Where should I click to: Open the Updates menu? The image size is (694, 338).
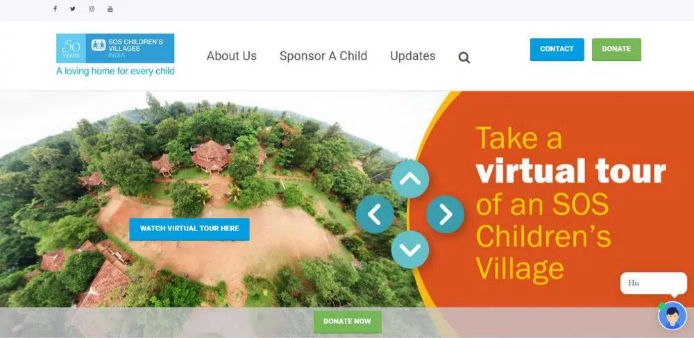click(x=412, y=56)
